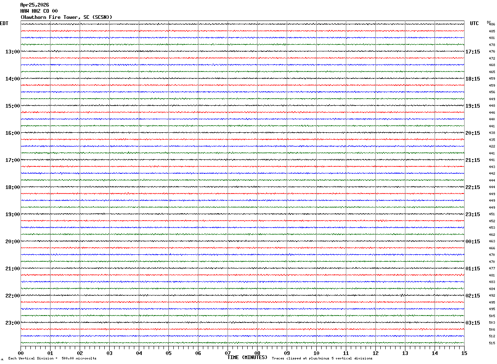This screenshot has width=497, height=364.
Task: Select the HAW HHZ CO 00 station code
Action: click(x=39, y=11)
